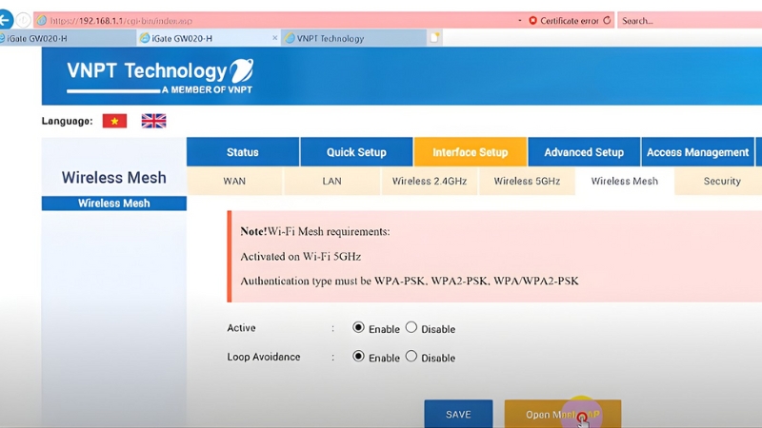Screen dimensions: 762x428
Task: Click the 'Loop Avoidance' label
Action: pyautogui.click(x=264, y=358)
